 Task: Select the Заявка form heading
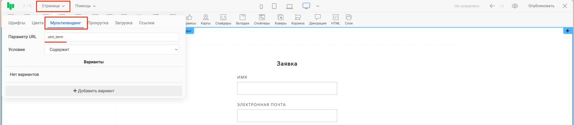pos(287,64)
